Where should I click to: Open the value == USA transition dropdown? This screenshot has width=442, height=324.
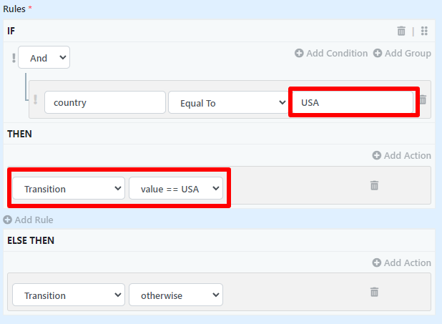tap(176, 189)
